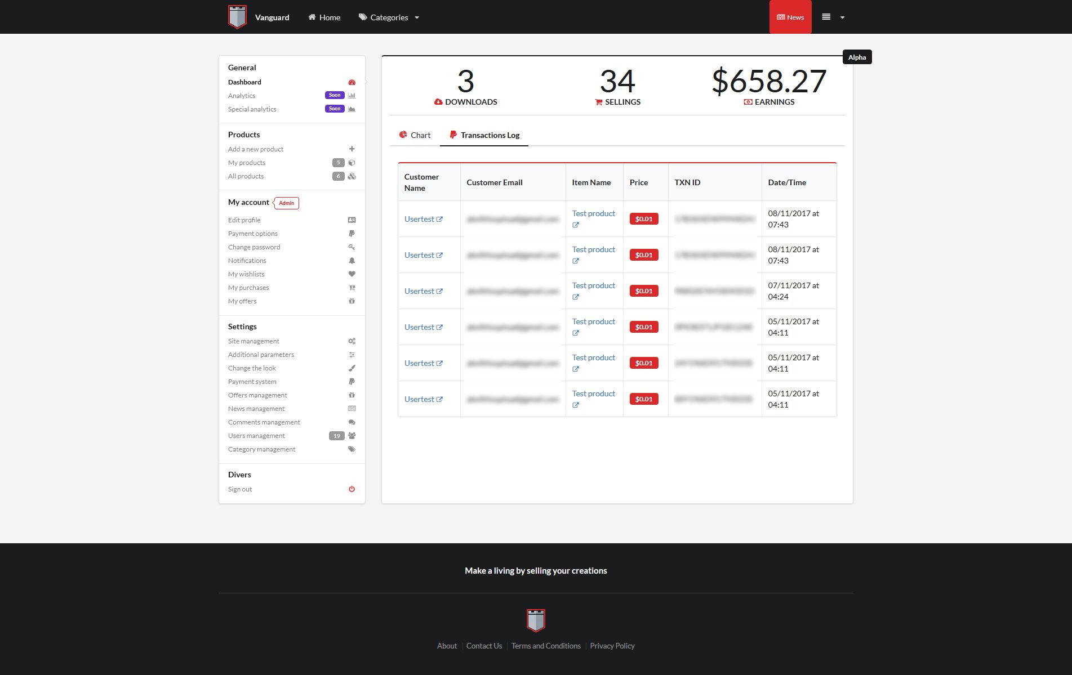Open the Privacy Policy footer link
1072x675 pixels.
click(612, 646)
